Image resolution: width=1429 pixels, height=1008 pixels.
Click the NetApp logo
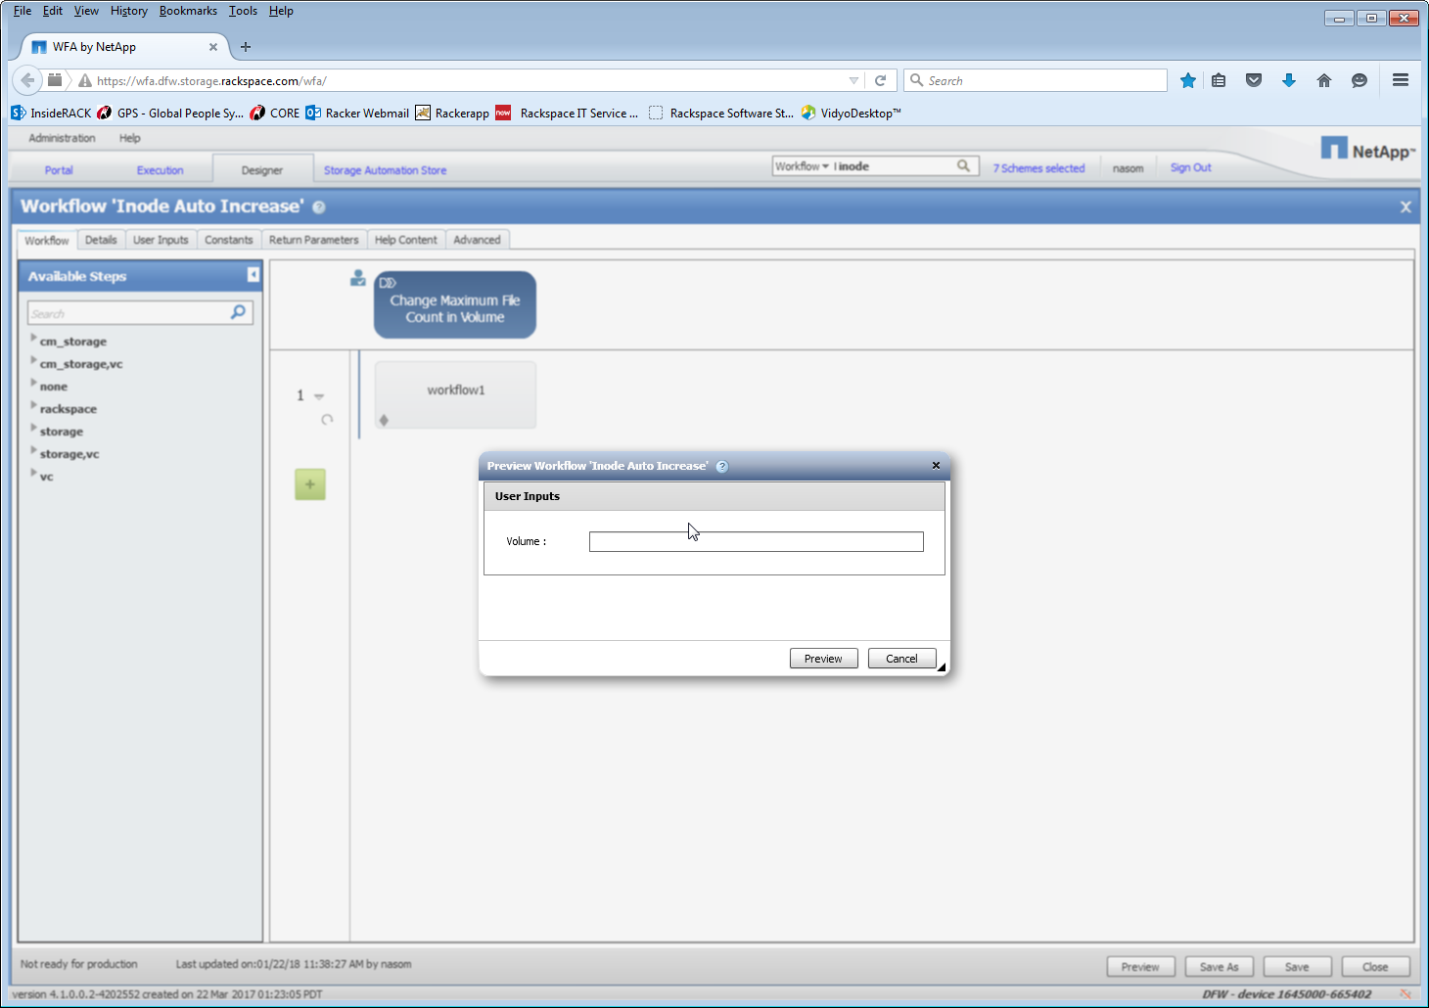click(1368, 150)
